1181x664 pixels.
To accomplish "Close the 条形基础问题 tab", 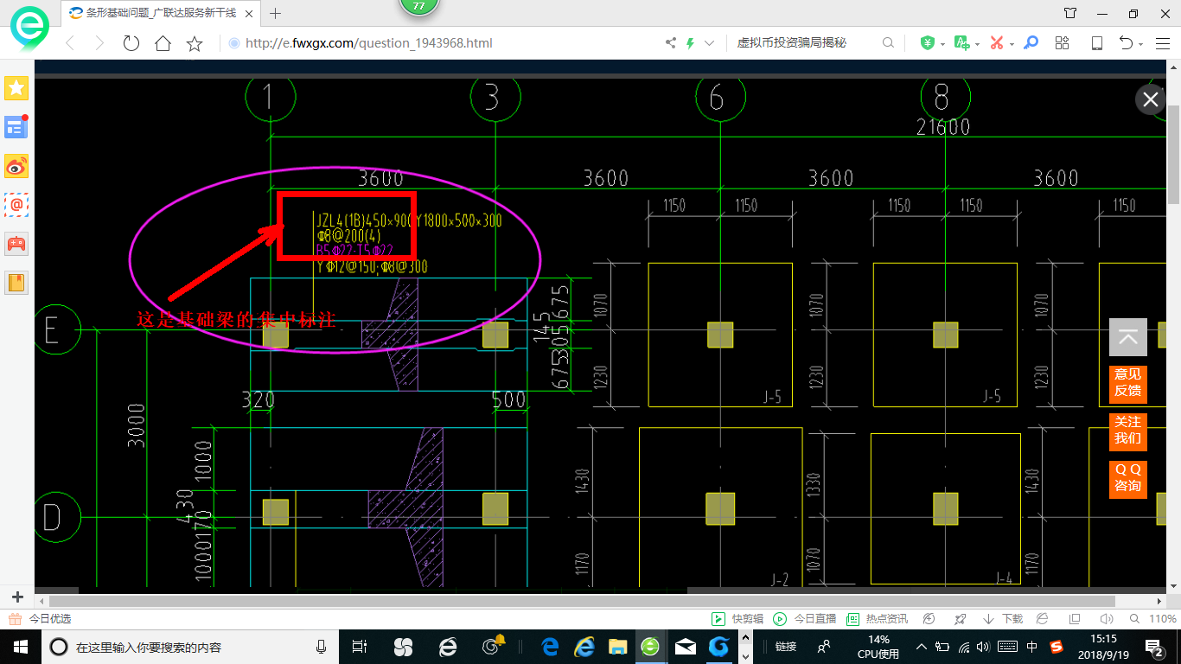I will click(x=249, y=13).
